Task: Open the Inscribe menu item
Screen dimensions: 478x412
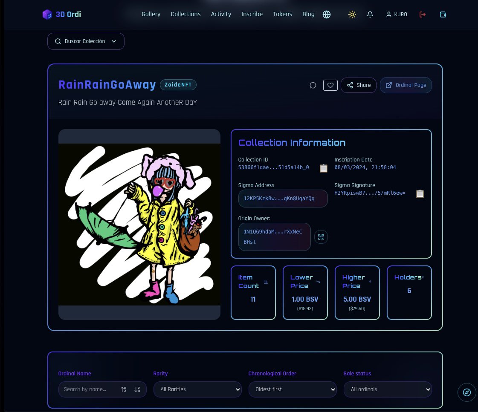Action: [252, 14]
